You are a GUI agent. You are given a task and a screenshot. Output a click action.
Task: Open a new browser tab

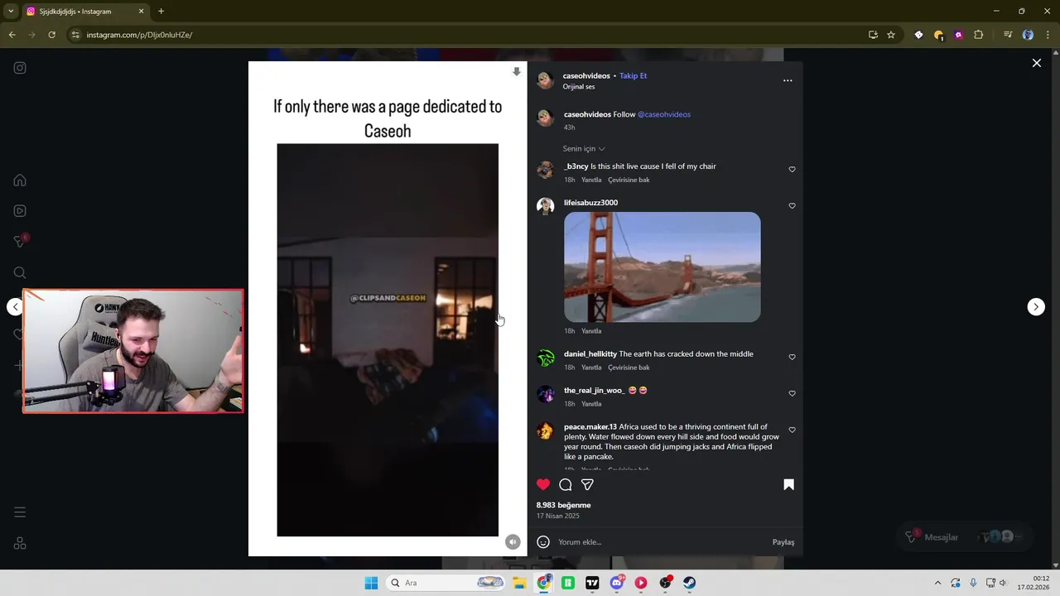point(161,12)
